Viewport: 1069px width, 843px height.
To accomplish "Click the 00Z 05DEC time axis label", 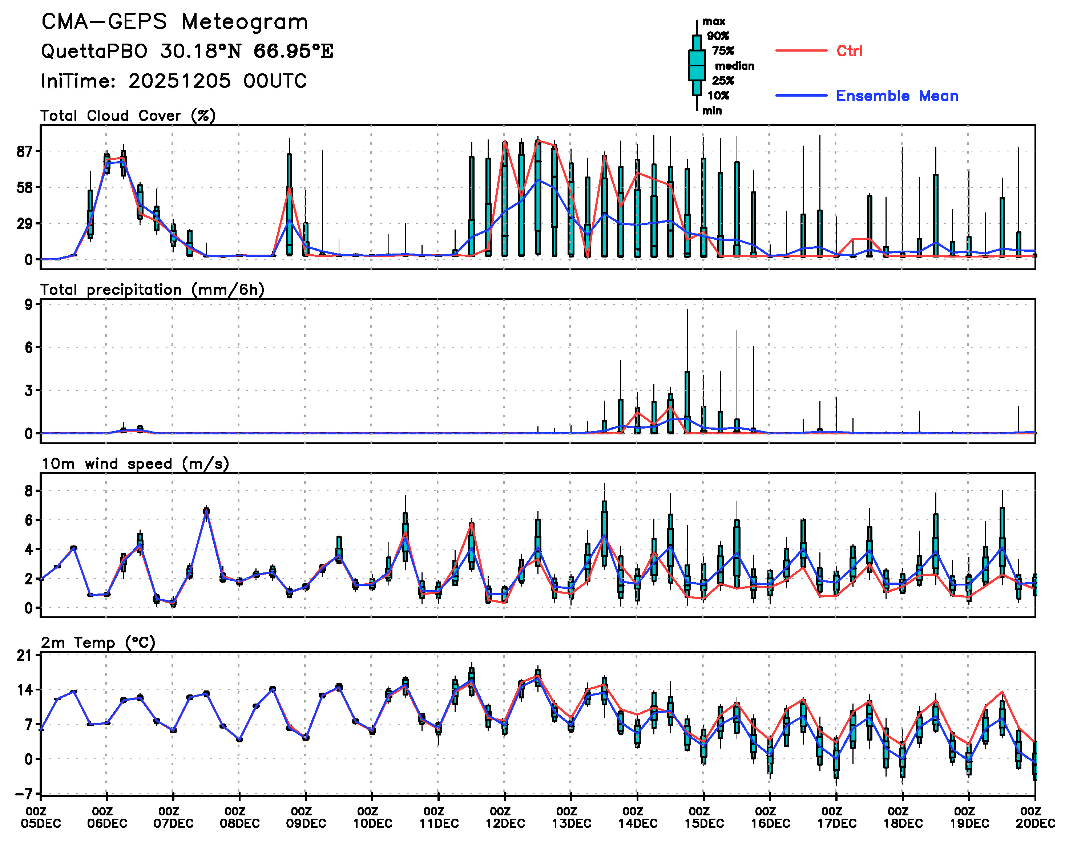I will pyautogui.click(x=41, y=817).
